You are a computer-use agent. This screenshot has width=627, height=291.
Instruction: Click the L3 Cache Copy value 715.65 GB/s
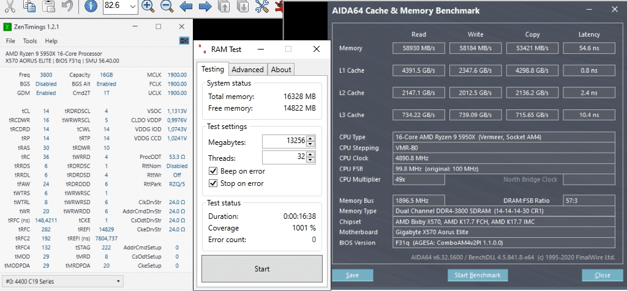point(532,115)
